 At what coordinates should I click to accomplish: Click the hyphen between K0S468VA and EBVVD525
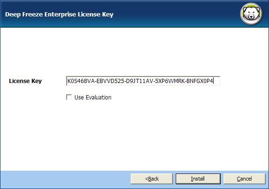96,81
